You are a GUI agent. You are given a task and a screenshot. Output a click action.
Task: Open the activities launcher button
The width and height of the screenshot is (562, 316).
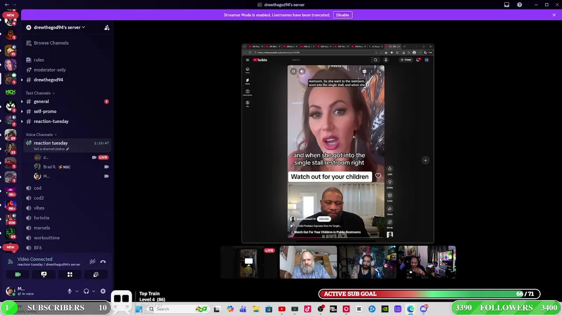click(70, 274)
